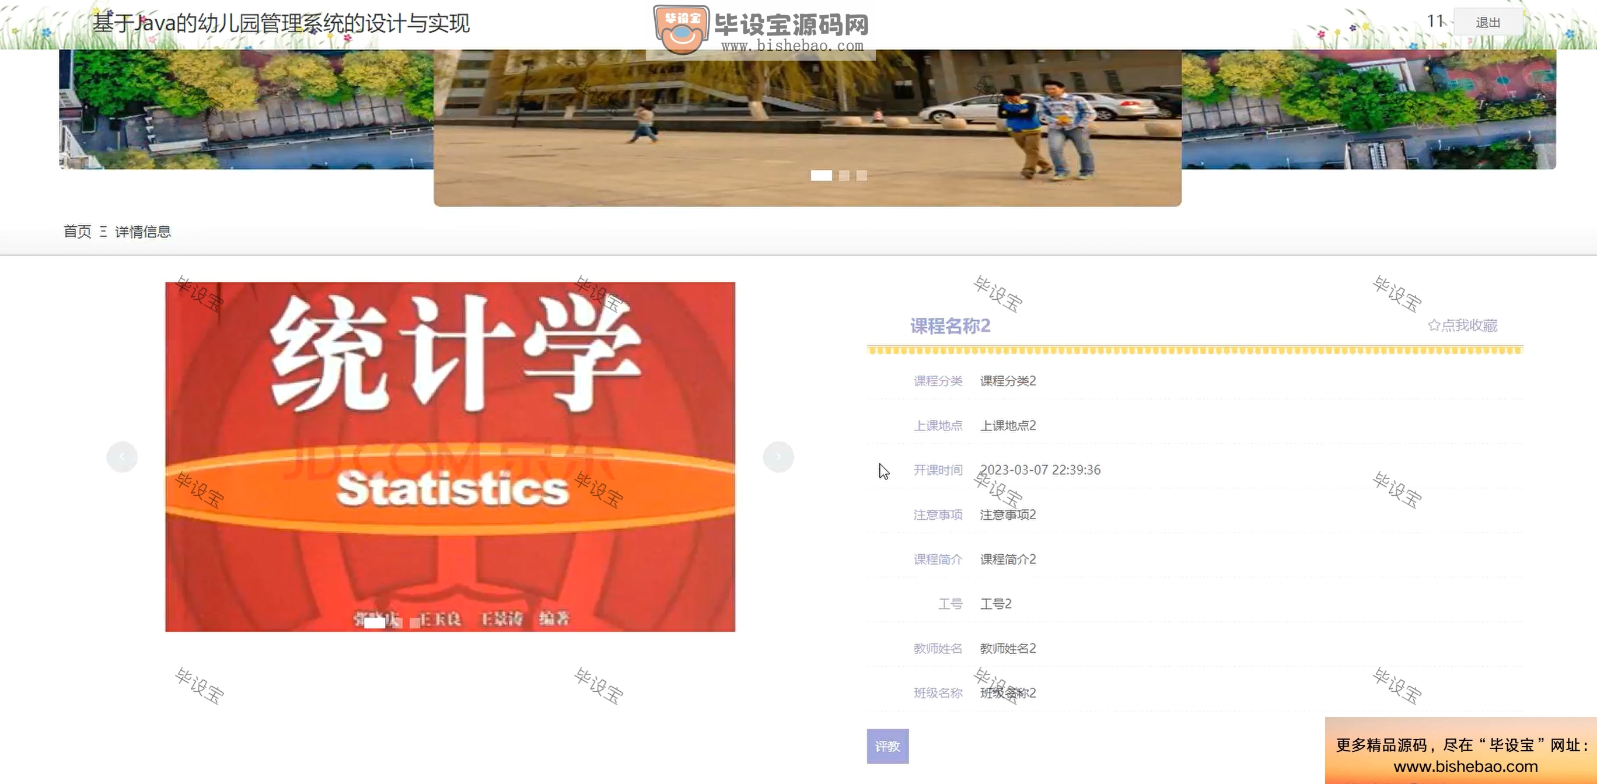Show previous course image with left arrow
This screenshot has height=784, width=1597.
[x=122, y=457]
